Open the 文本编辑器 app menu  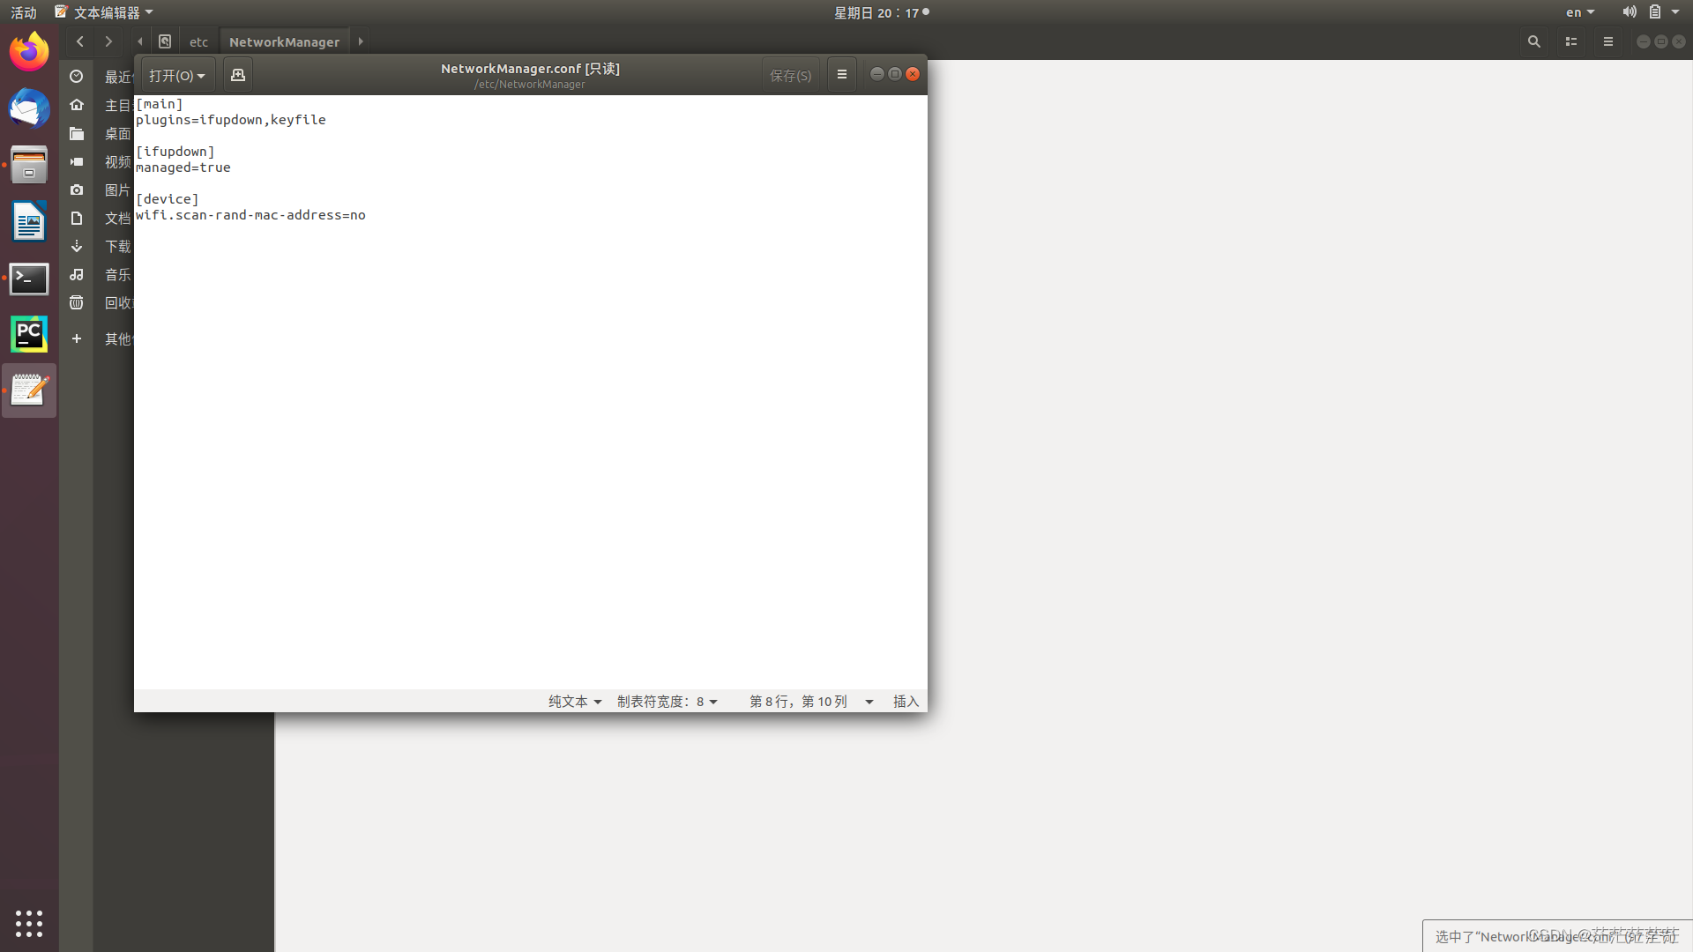pyautogui.click(x=104, y=12)
